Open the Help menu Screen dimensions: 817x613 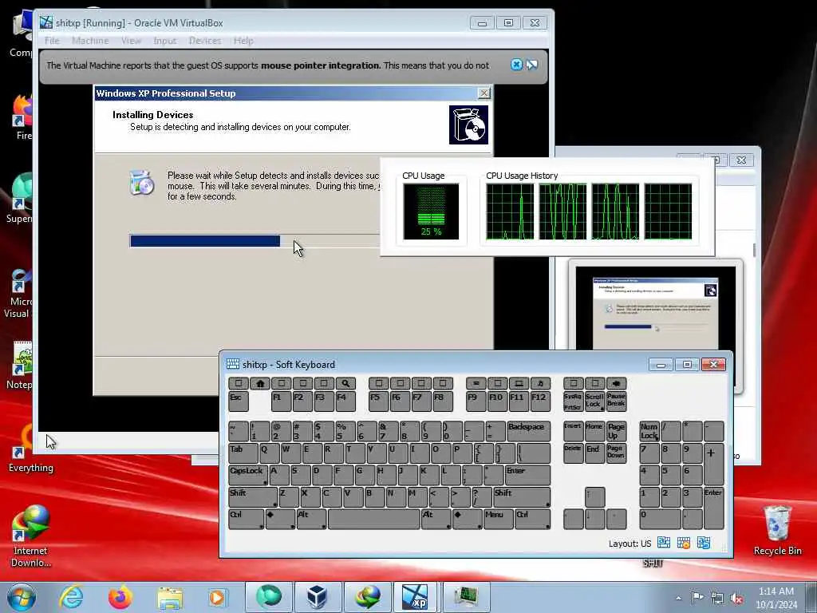(x=243, y=41)
